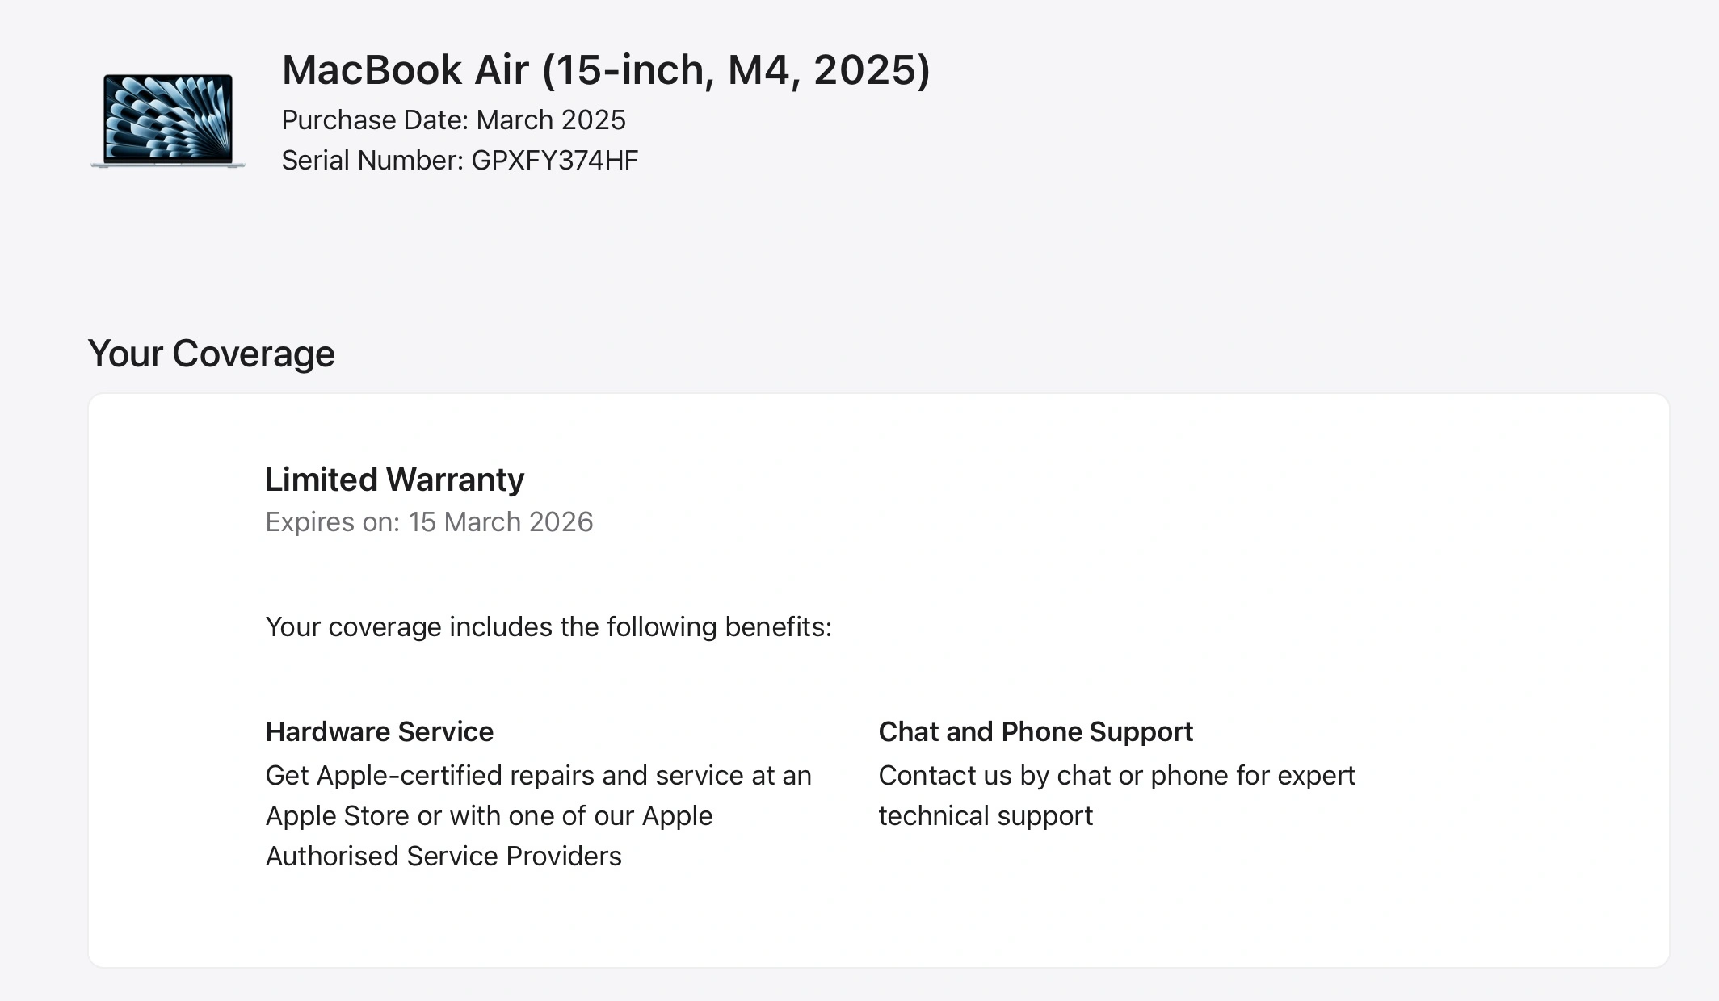This screenshot has width=1719, height=1001.
Task: Click the Serial Number GPXFY374HF line
Action: [x=460, y=160]
